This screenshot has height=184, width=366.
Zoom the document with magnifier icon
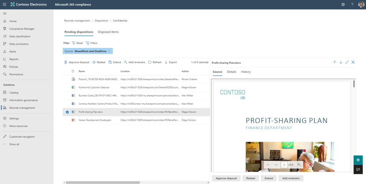pyautogui.click(x=299, y=165)
